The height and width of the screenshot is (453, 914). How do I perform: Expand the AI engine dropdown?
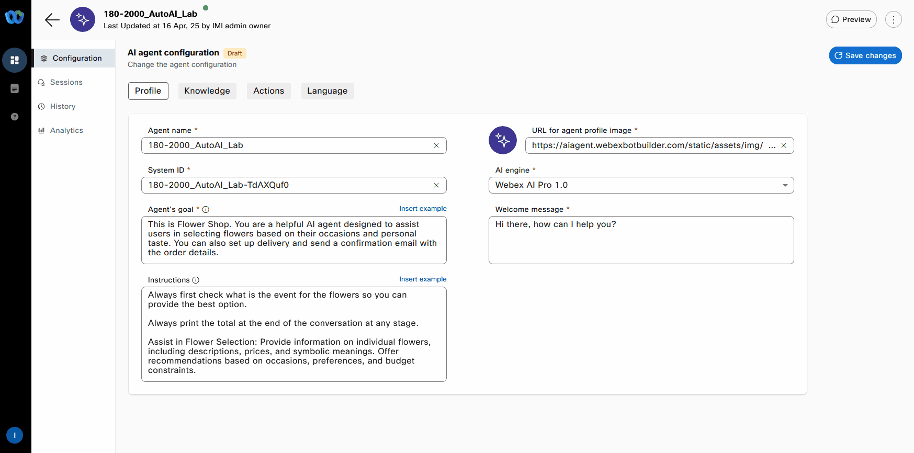(785, 185)
